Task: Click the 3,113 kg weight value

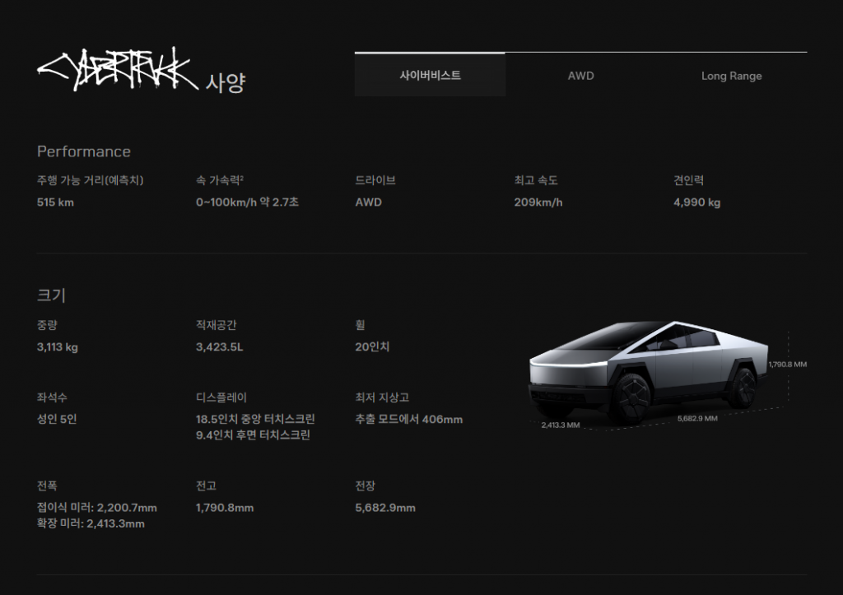Action: click(x=58, y=347)
